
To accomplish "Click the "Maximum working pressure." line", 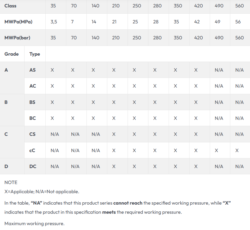I will tap(34, 224).
